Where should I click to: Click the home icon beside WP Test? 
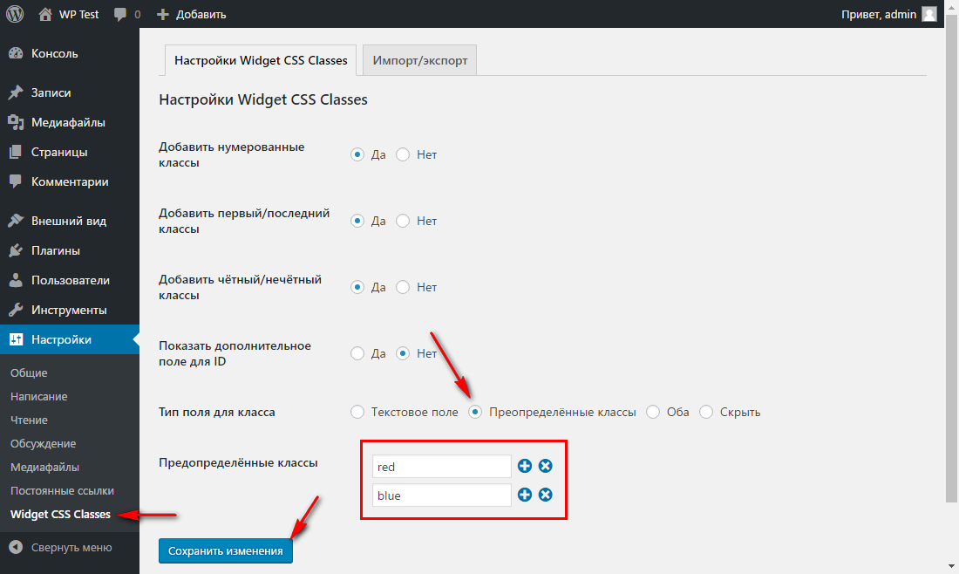pos(45,14)
